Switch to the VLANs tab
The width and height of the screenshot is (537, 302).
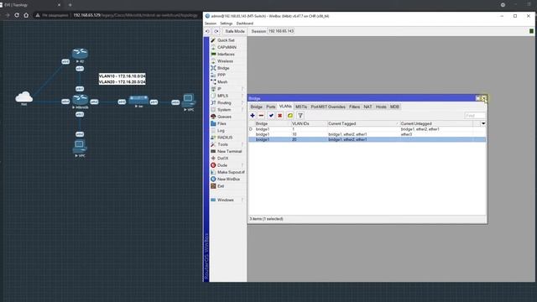(x=285, y=107)
